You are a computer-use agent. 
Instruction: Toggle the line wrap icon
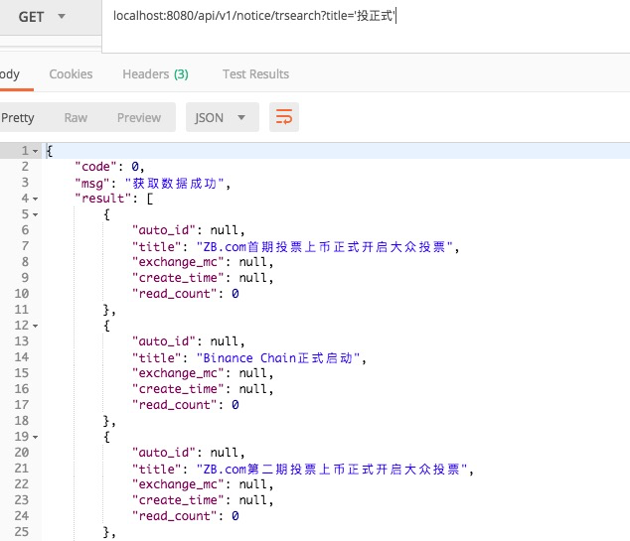click(x=284, y=117)
